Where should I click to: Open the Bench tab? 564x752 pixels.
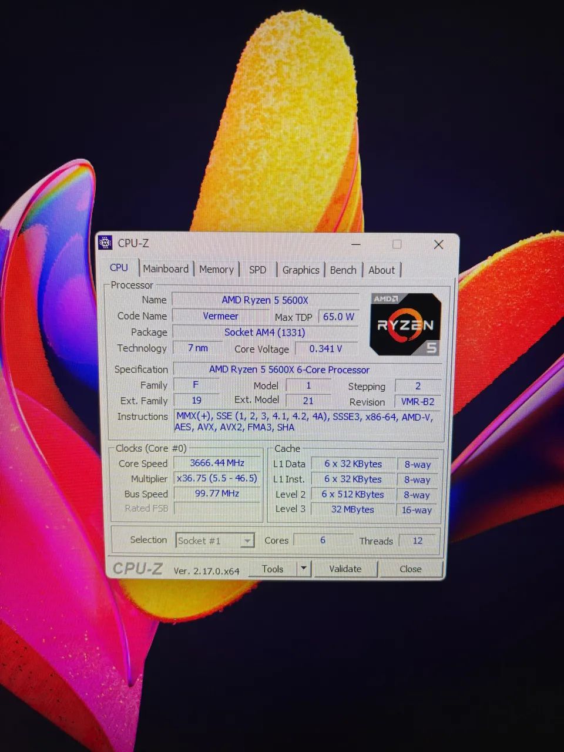pyautogui.click(x=343, y=270)
